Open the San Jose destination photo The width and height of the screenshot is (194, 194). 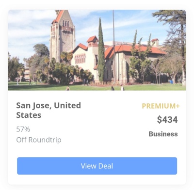[97, 50]
